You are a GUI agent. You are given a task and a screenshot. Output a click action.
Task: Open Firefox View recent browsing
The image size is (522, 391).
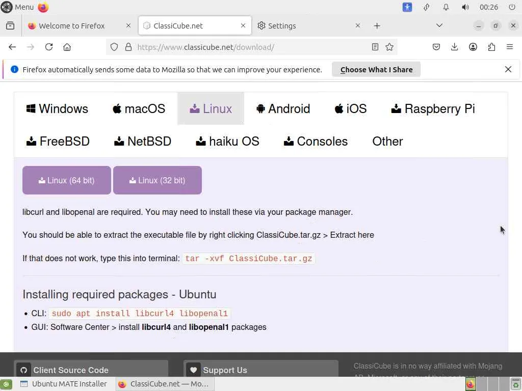coord(10,25)
